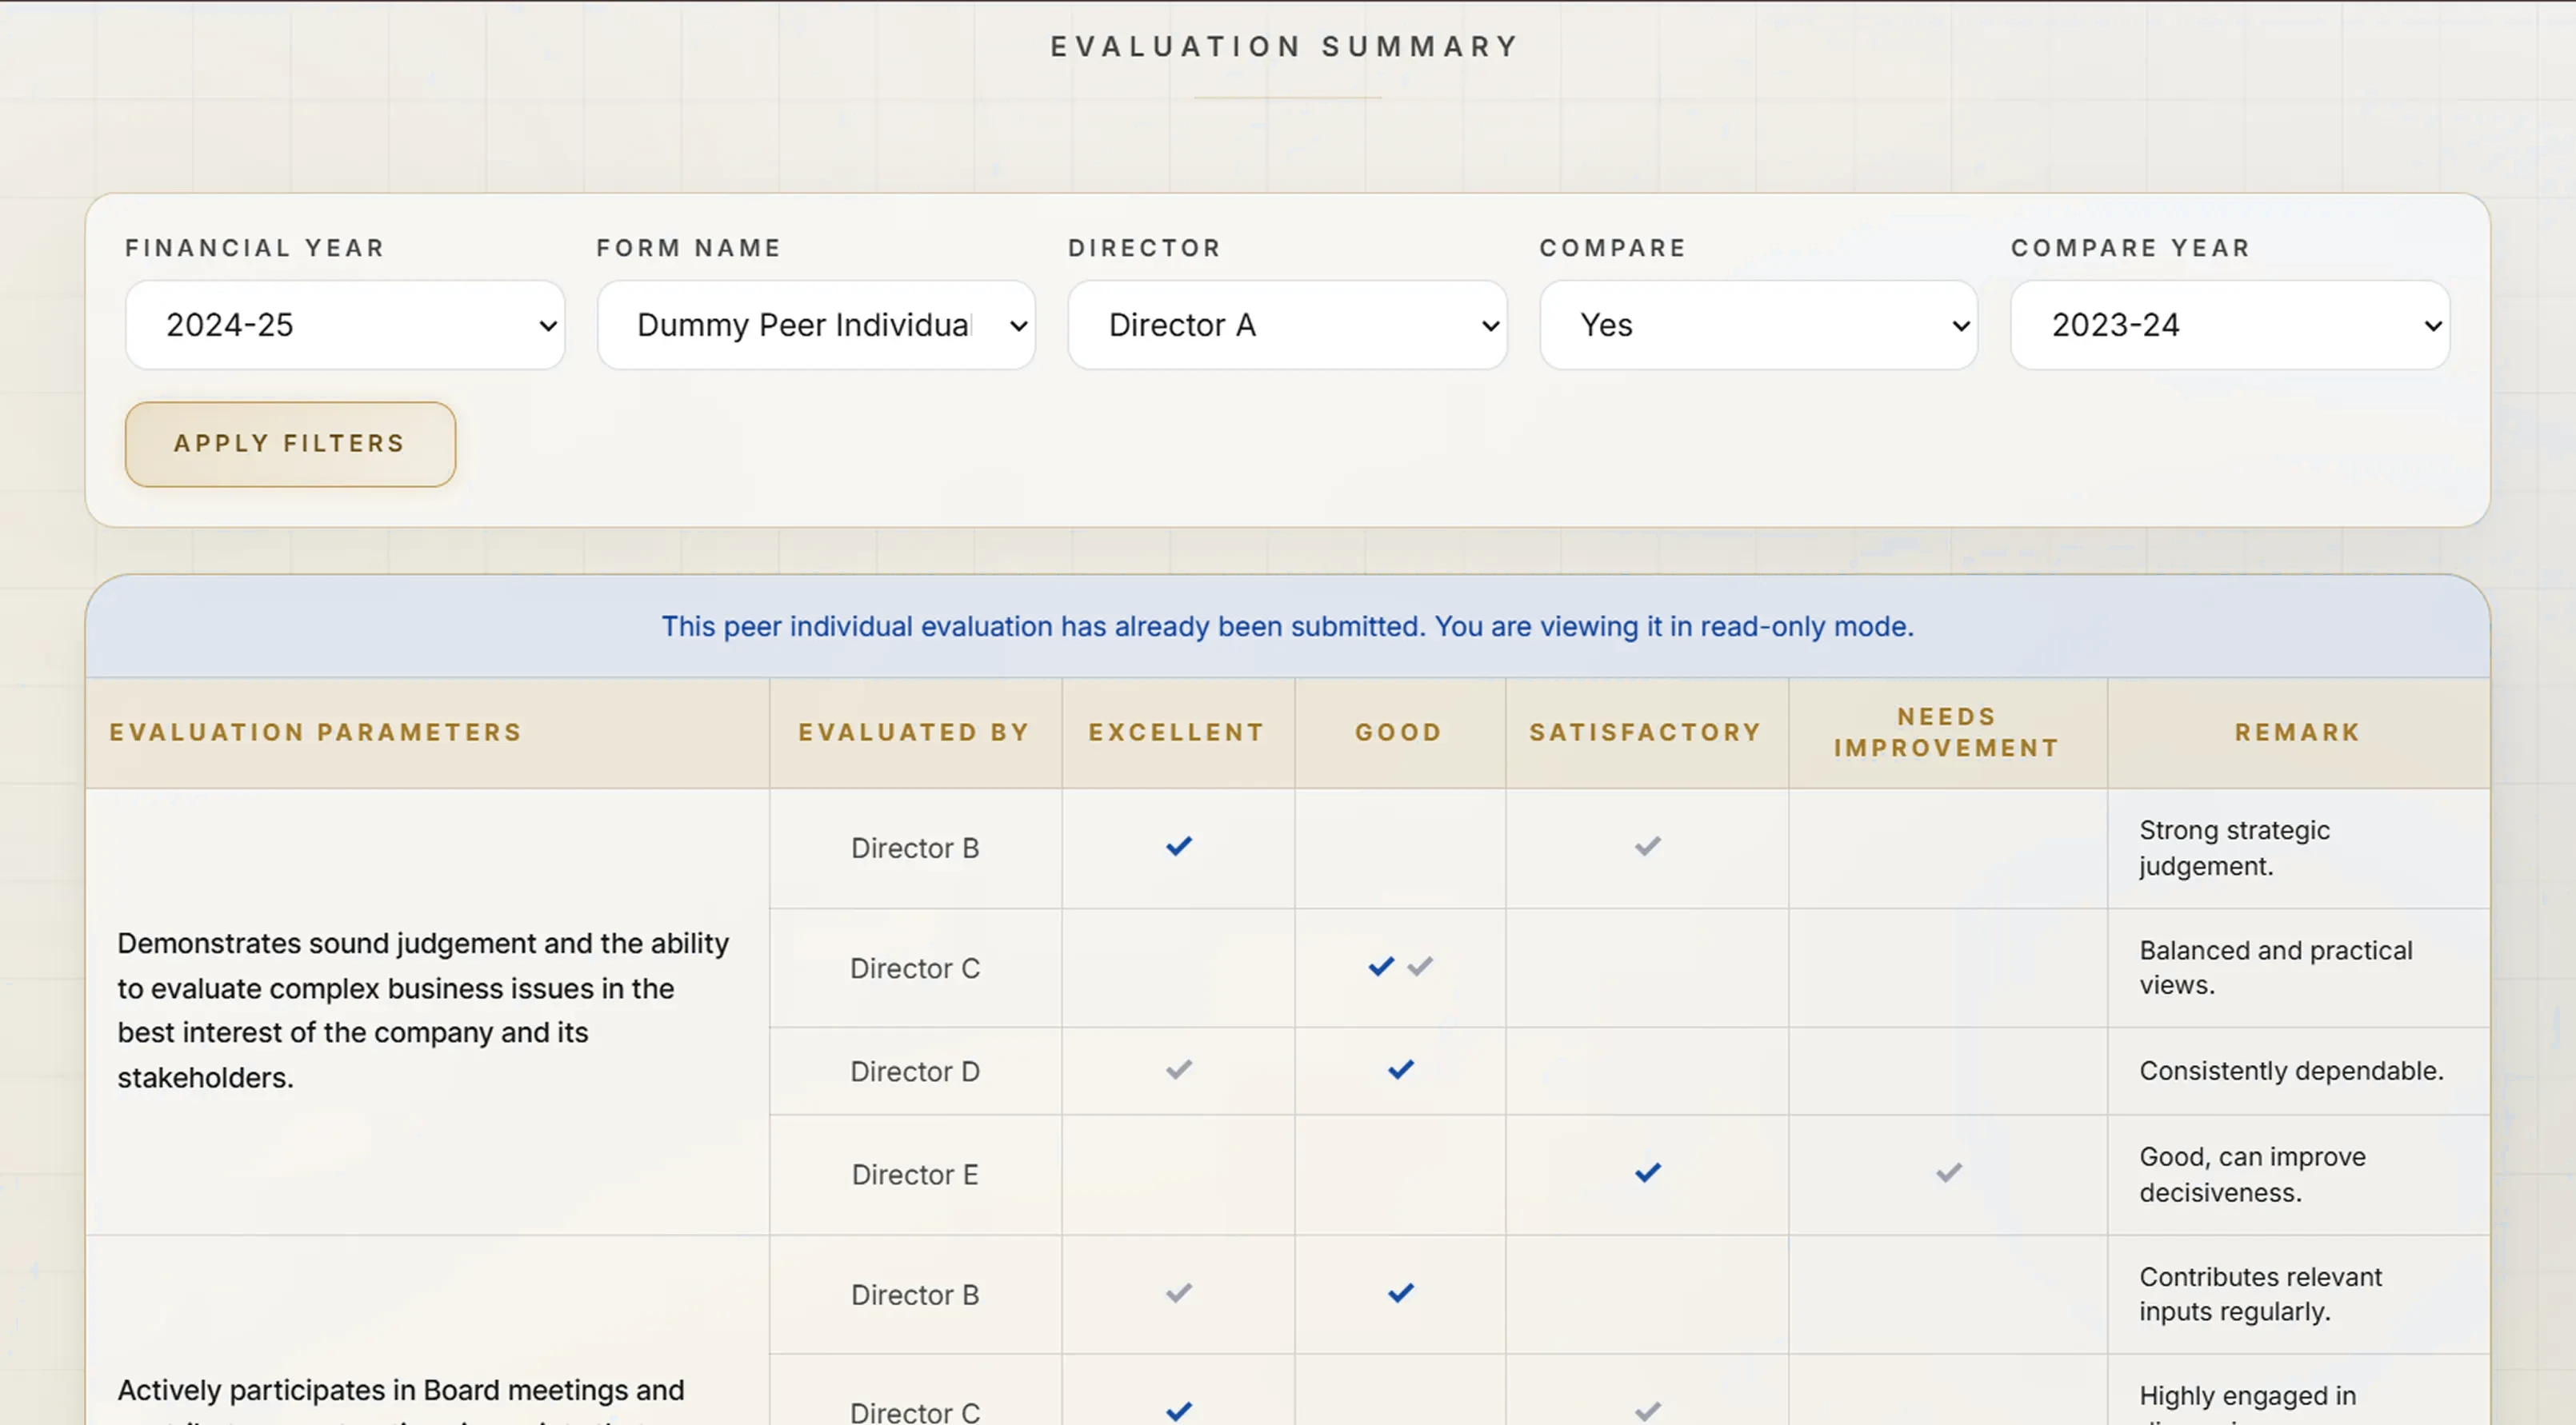Click blue Good checkmark in Director D row
Image resolution: width=2576 pixels, height=1425 pixels.
click(x=1401, y=1070)
